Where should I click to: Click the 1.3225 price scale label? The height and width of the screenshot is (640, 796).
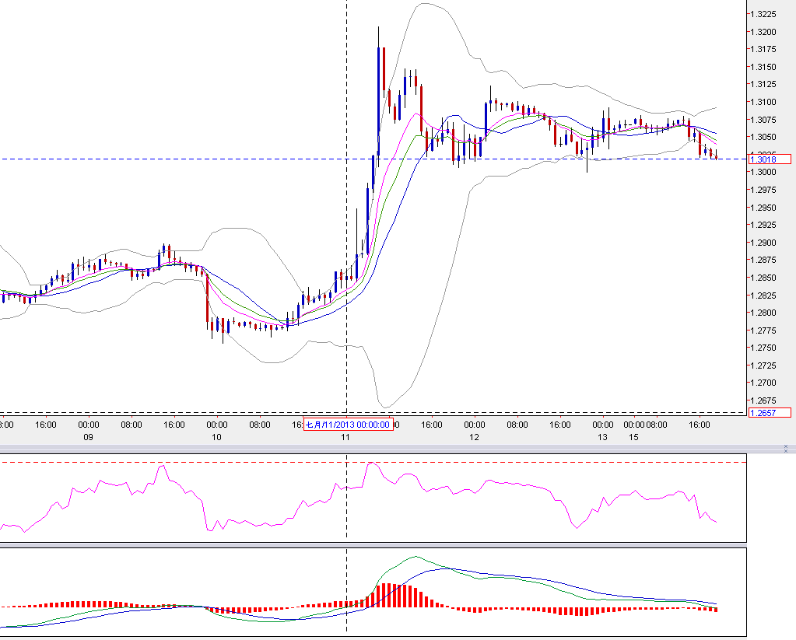(763, 14)
